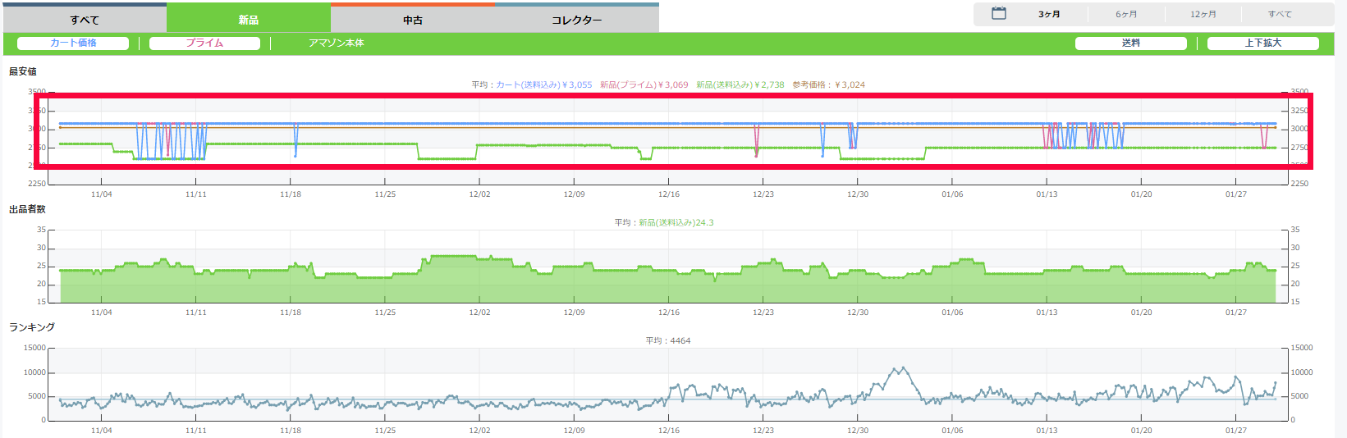Image resolution: width=1347 pixels, height=438 pixels.
Task: Open the calendar date picker icon
Action: pos(998,14)
